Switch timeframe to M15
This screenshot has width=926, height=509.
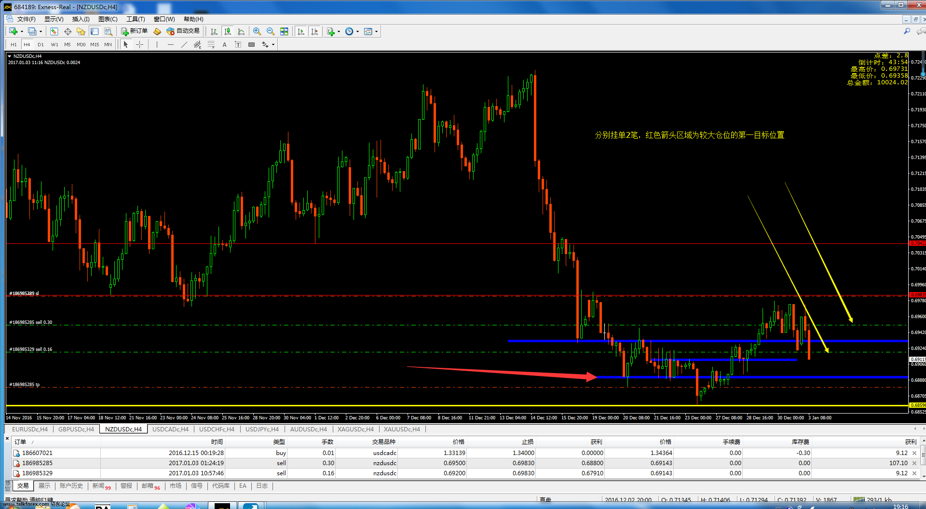click(95, 44)
